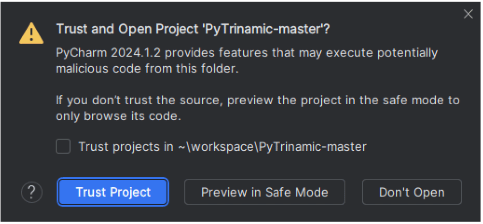Viewport: 483px width, 224px height.
Task: Decline opening the PyTrinamic-master project
Action: pos(412,192)
